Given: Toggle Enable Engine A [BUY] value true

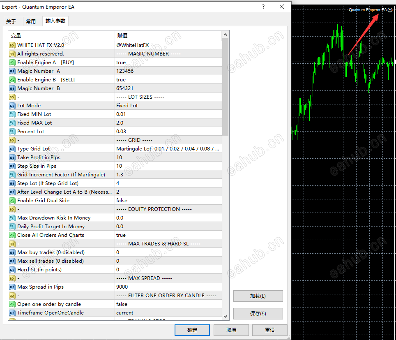Looking at the screenshot, I should 168,62.
